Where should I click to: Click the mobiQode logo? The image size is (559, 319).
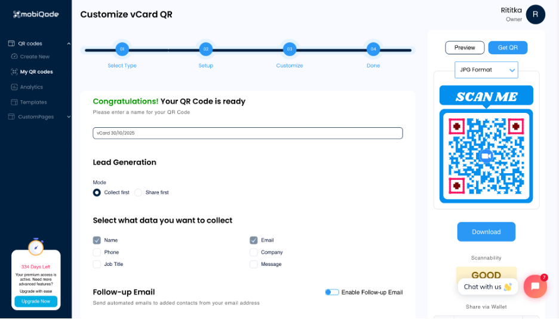36,14
